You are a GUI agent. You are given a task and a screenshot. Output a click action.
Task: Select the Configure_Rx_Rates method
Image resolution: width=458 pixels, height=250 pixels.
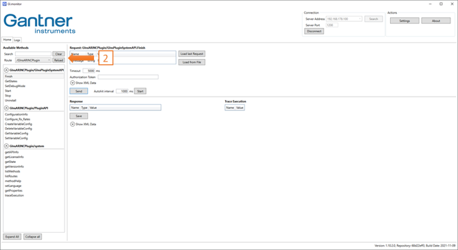tap(18, 119)
